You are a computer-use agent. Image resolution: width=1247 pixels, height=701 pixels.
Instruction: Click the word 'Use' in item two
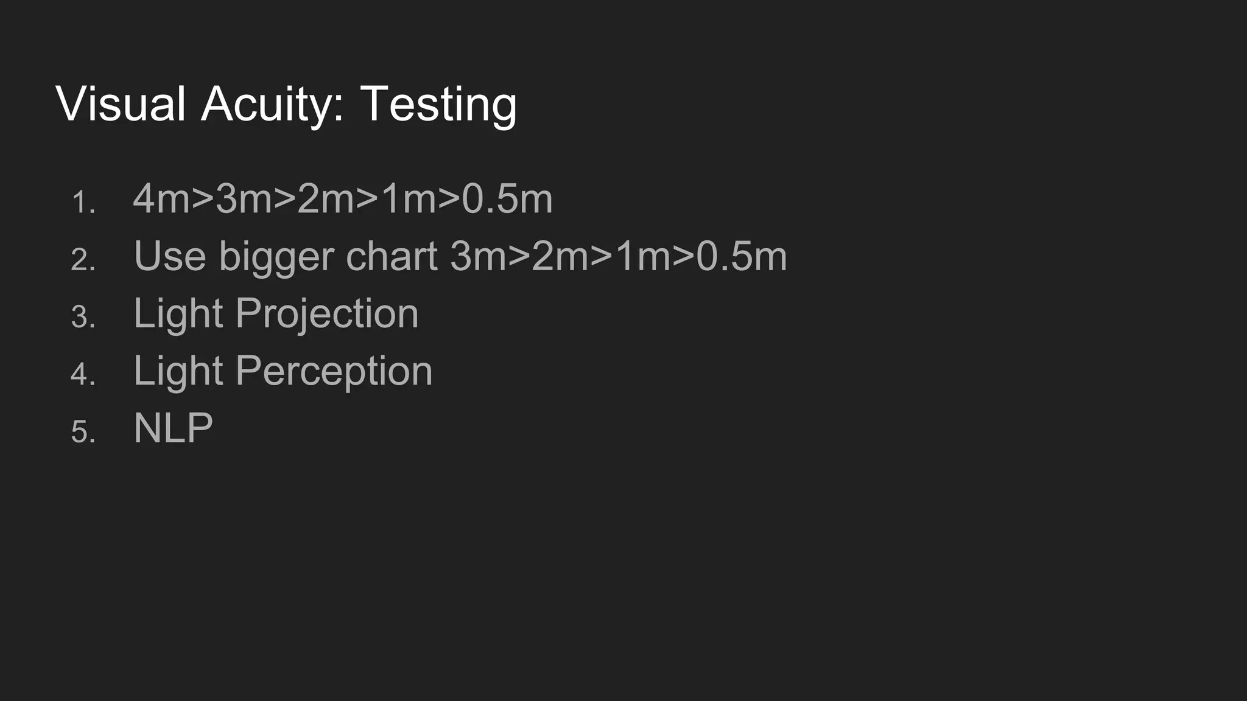point(170,256)
